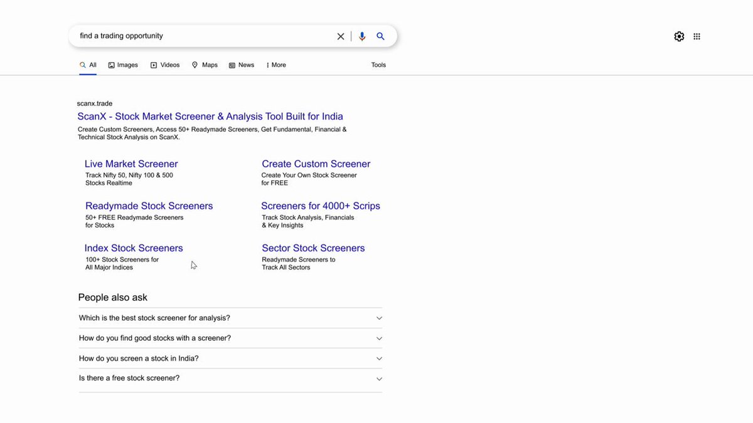753x423 pixels.
Task: Expand 'Is there a free stock screener' chevron
Action: click(x=379, y=379)
